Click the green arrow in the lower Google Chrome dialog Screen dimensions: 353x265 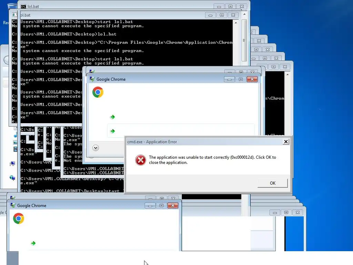[x=33, y=243]
